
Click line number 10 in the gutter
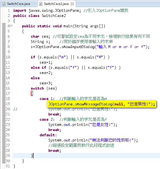(8, 57)
